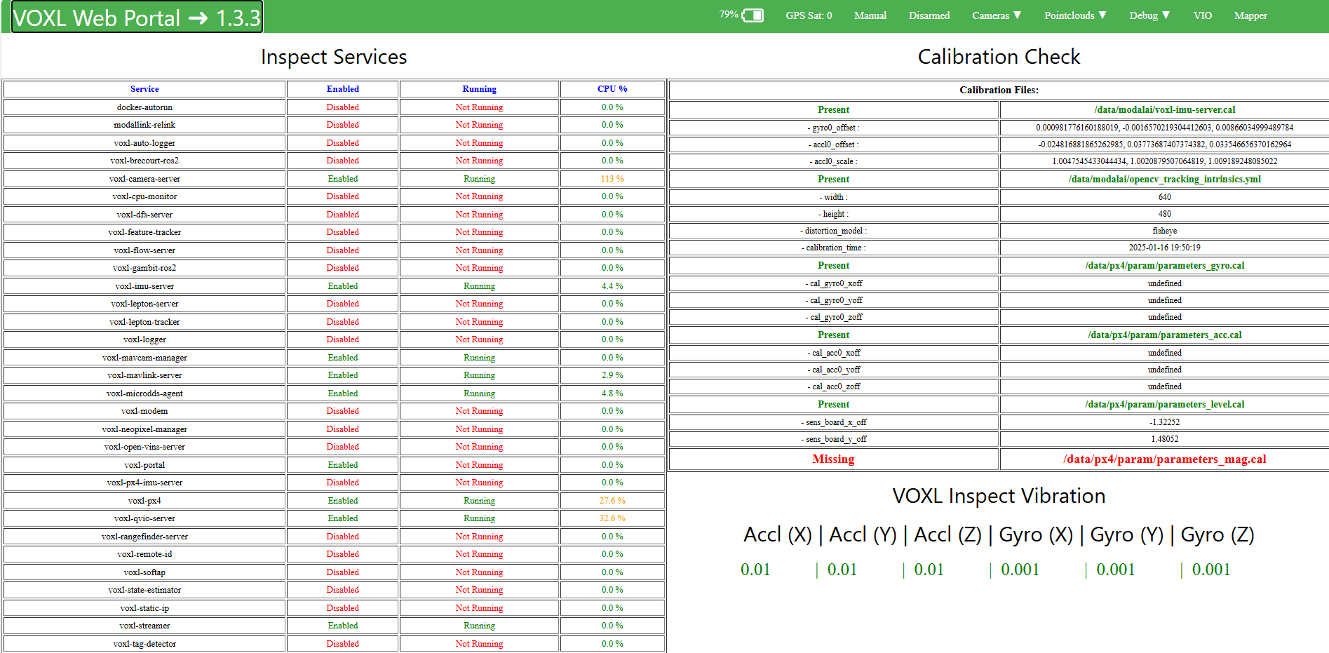
Task: Click the Accl (X) vibration value
Action: pyautogui.click(x=755, y=570)
